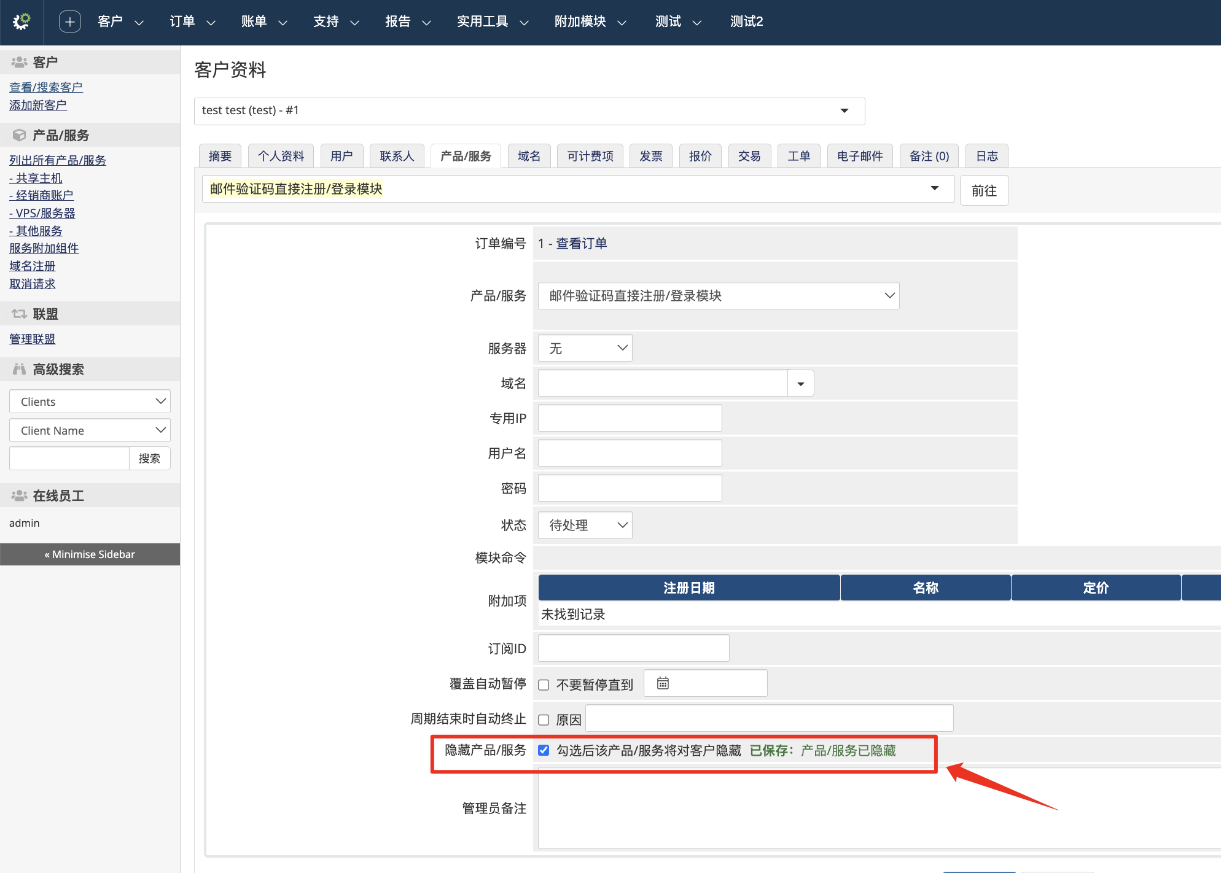Tick the 周期结束时自动终止 原因 checkbox

tap(544, 720)
